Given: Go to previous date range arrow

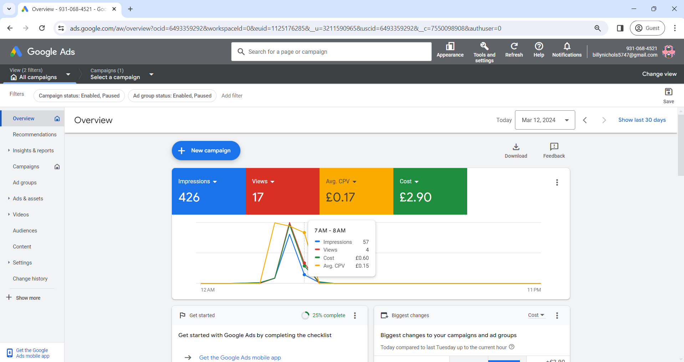Looking at the screenshot, I should (585, 120).
